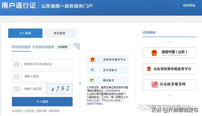Click the padlock icon in password field
Image resolution: width=202 pixels, height=116 pixels.
pyautogui.click(x=17, y=77)
